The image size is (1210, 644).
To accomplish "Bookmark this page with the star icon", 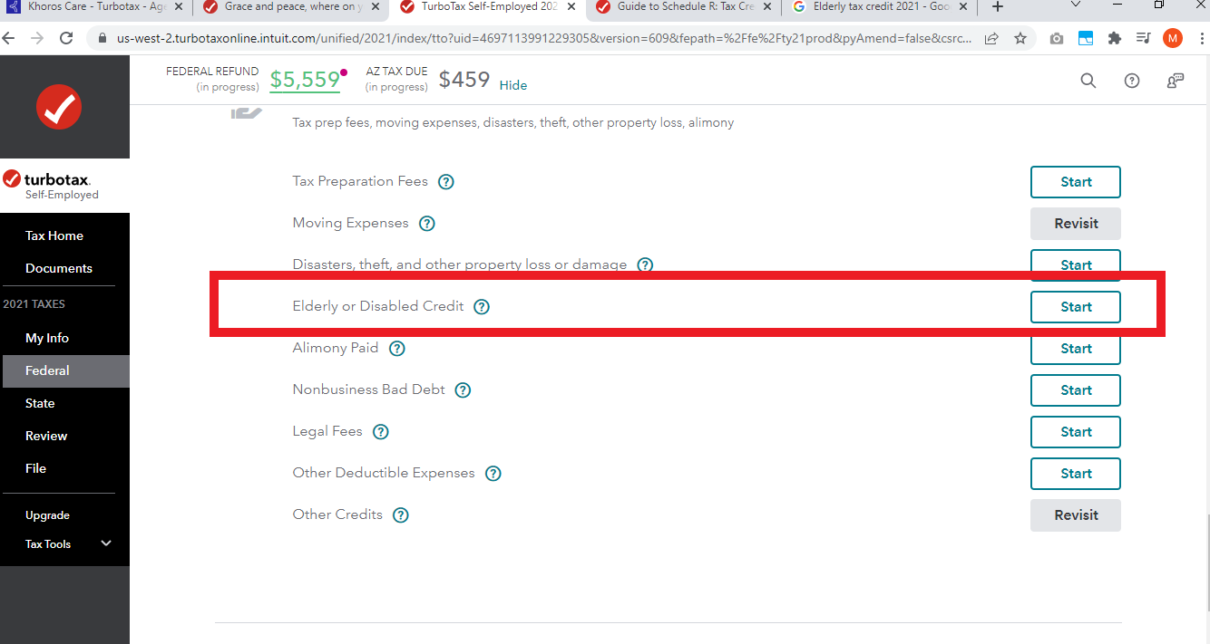I will (1020, 38).
